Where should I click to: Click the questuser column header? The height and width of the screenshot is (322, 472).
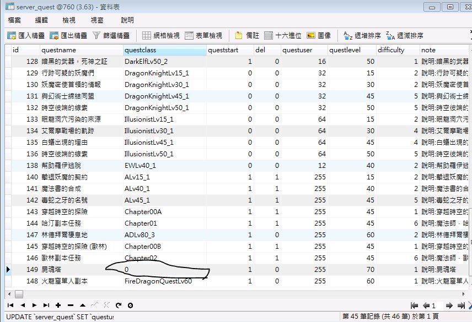[x=304, y=50]
